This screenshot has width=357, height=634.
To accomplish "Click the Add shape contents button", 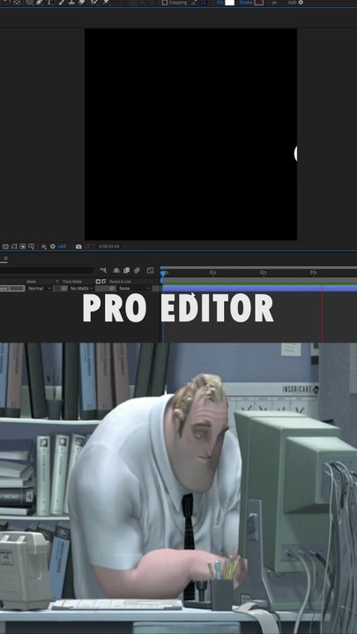I will pyautogui.click(x=301, y=3).
